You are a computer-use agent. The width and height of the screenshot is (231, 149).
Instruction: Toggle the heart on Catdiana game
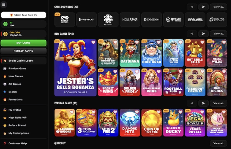pyautogui.click(x=137, y=42)
